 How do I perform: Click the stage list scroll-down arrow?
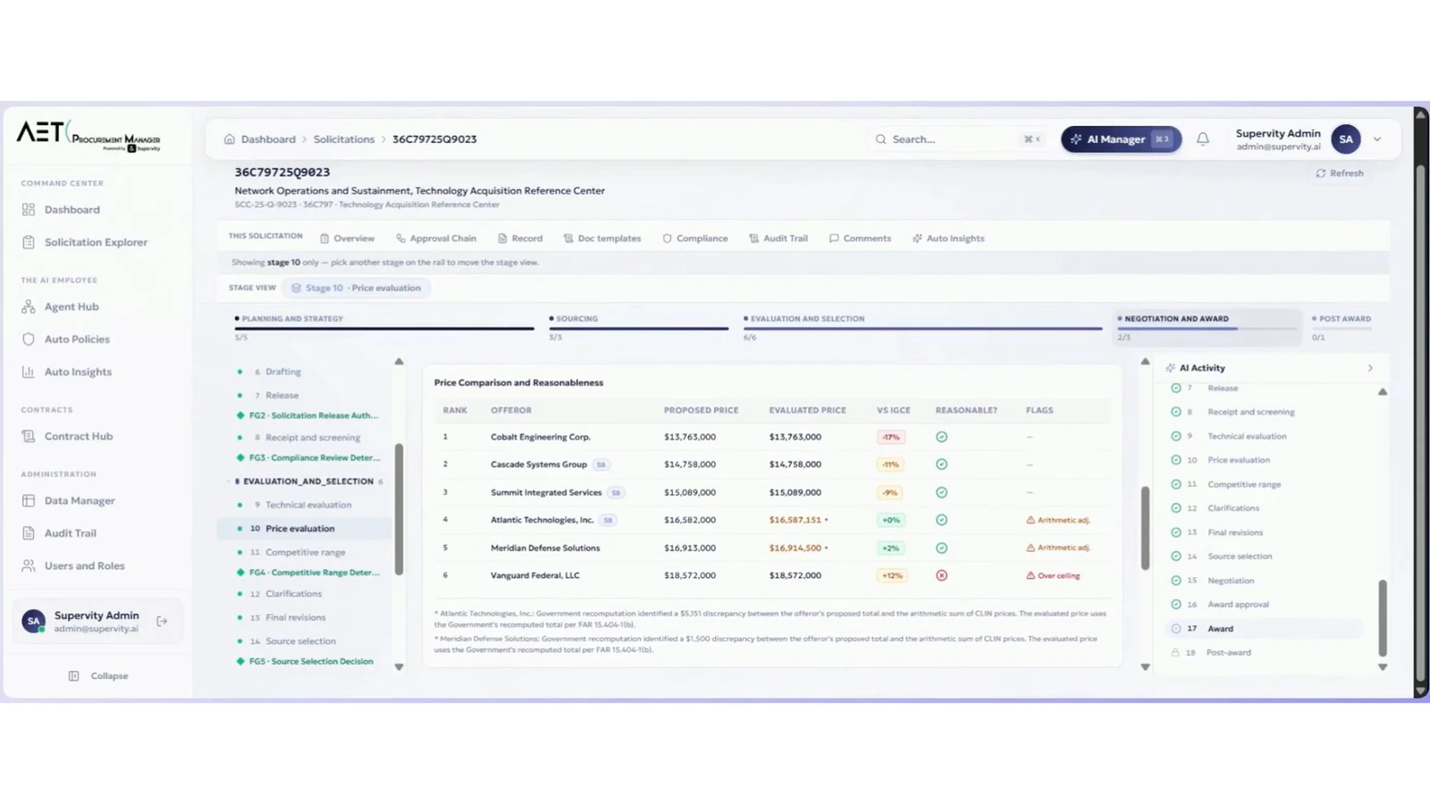tap(400, 666)
